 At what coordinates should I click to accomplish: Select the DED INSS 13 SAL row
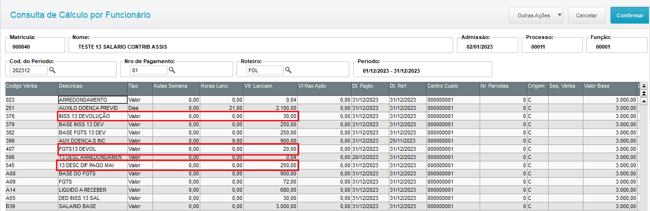[x=321, y=198]
